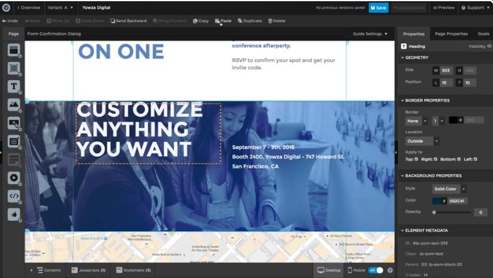Click Move Down in the toolbar
This screenshot has height=278, width=493.
click(90, 21)
